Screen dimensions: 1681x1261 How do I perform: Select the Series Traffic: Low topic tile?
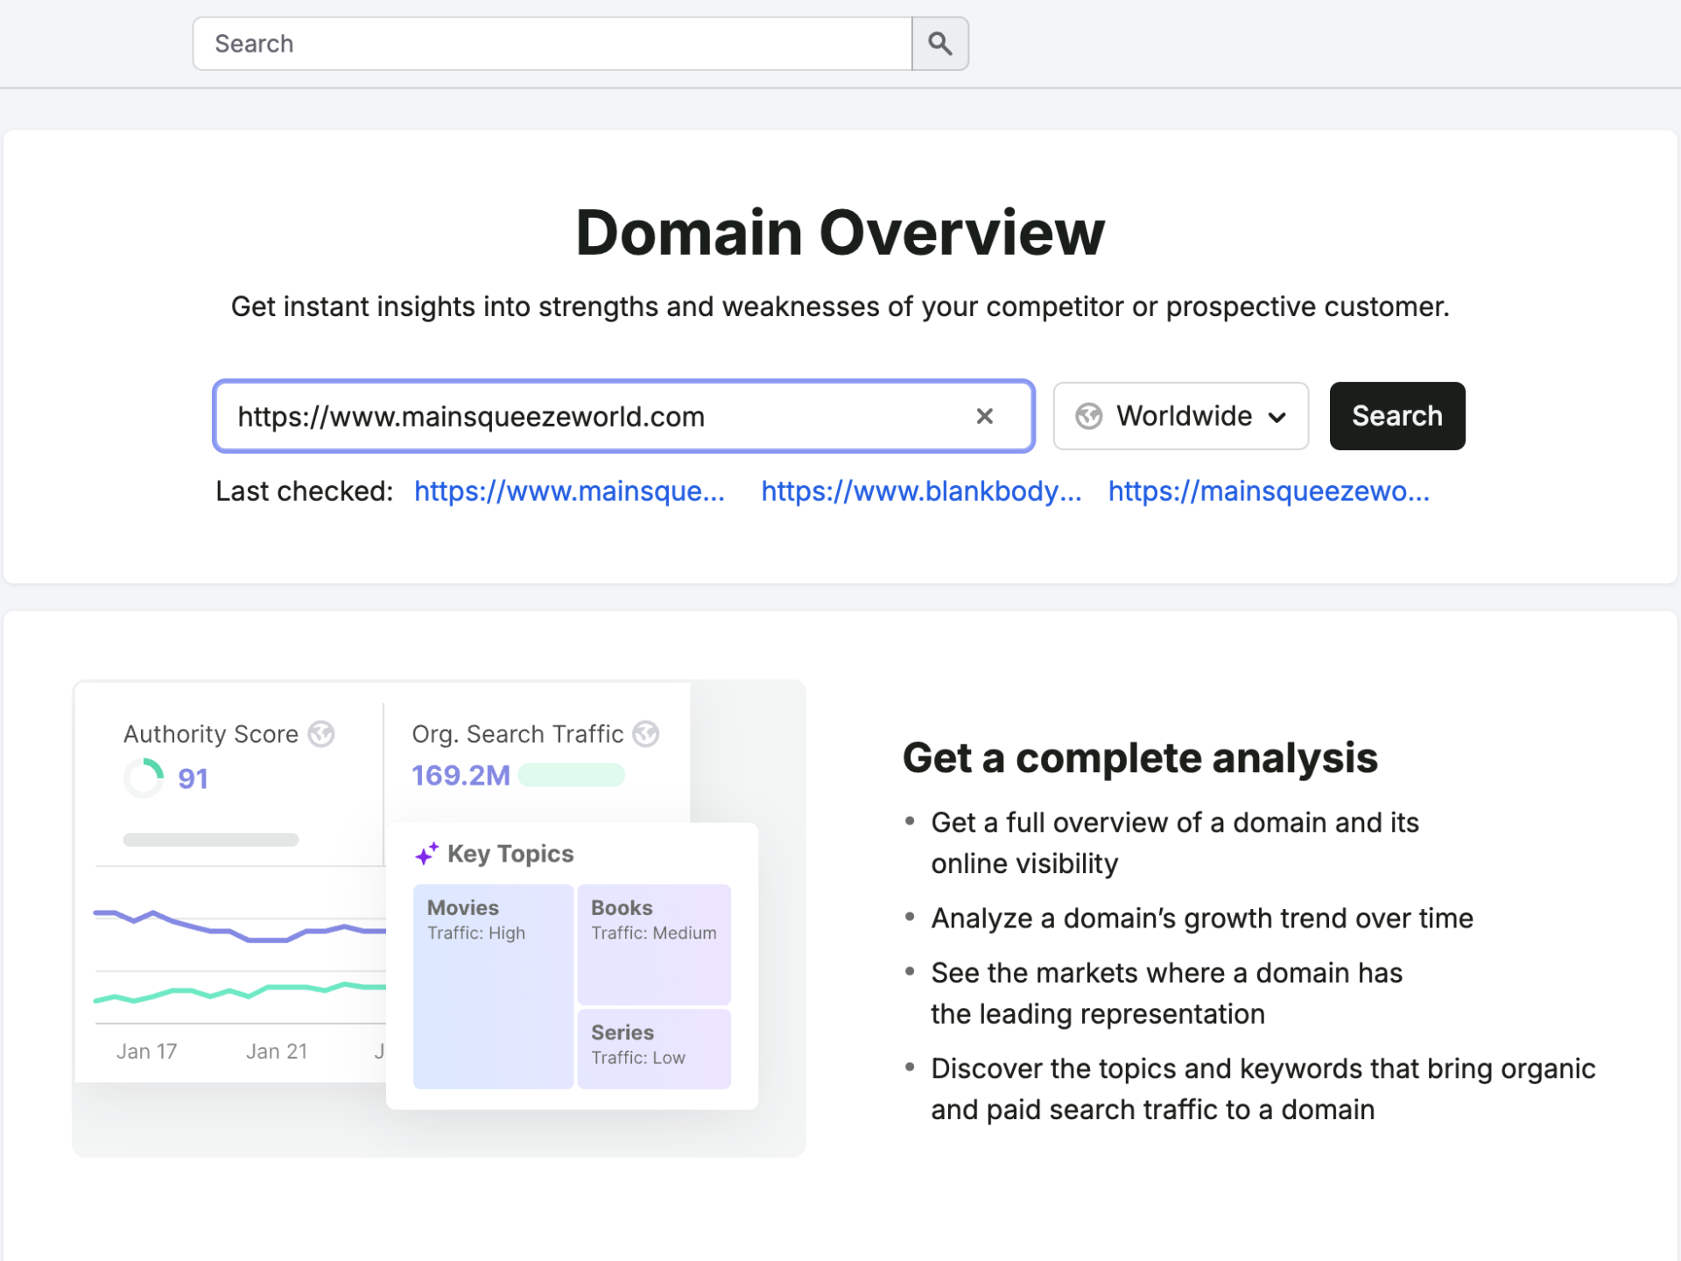click(654, 1048)
